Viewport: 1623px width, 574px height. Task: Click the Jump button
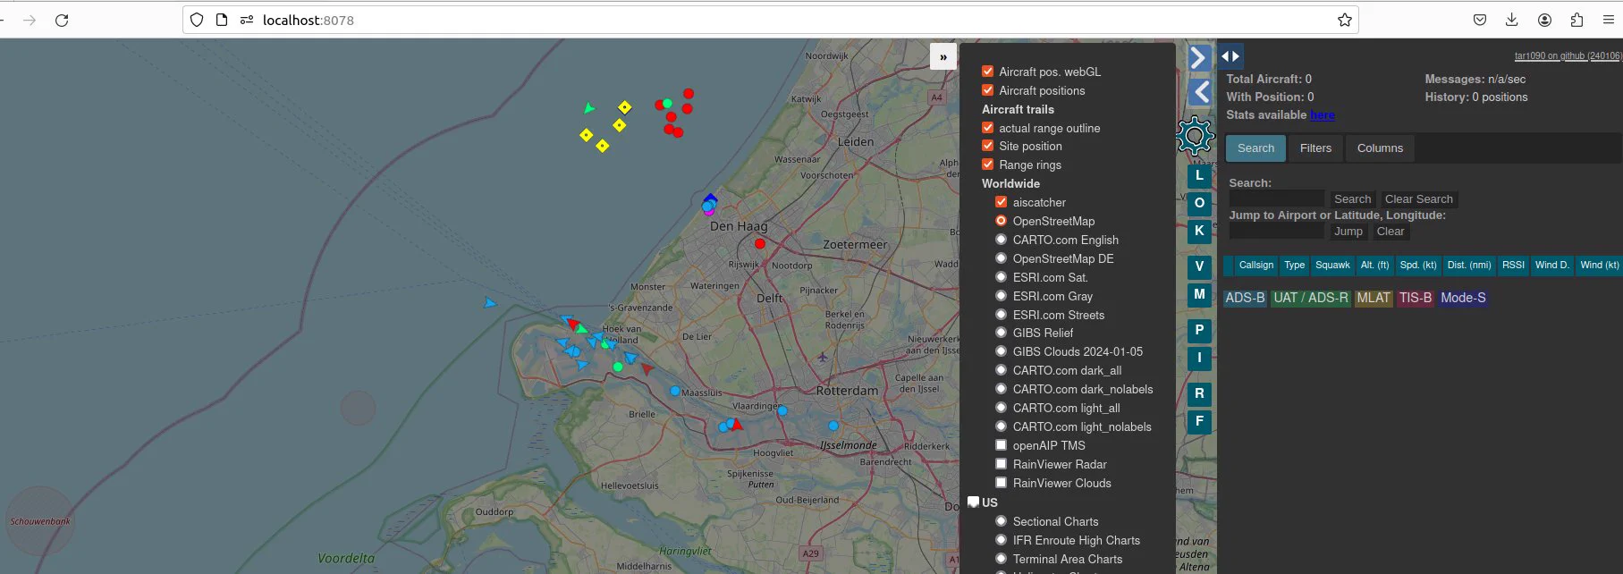[1348, 232]
